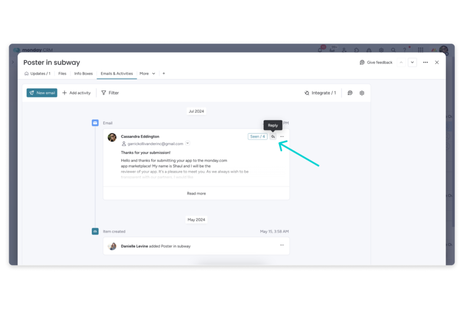The width and height of the screenshot is (464, 309).
Task: Add a new view with the plus icon
Action: (x=164, y=74)
